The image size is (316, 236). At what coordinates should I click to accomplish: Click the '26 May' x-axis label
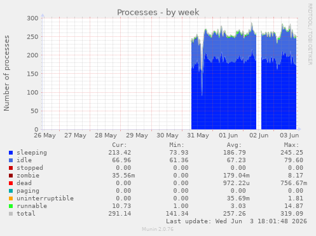(x=45, y=135)
